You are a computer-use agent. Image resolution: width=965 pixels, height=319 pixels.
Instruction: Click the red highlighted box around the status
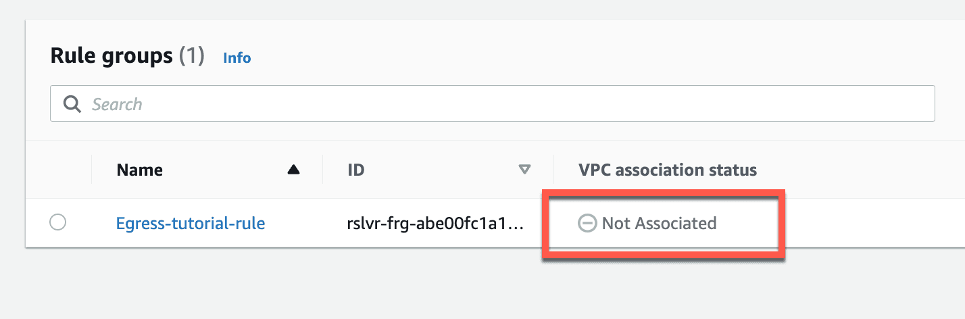click(x=663, y=224)
